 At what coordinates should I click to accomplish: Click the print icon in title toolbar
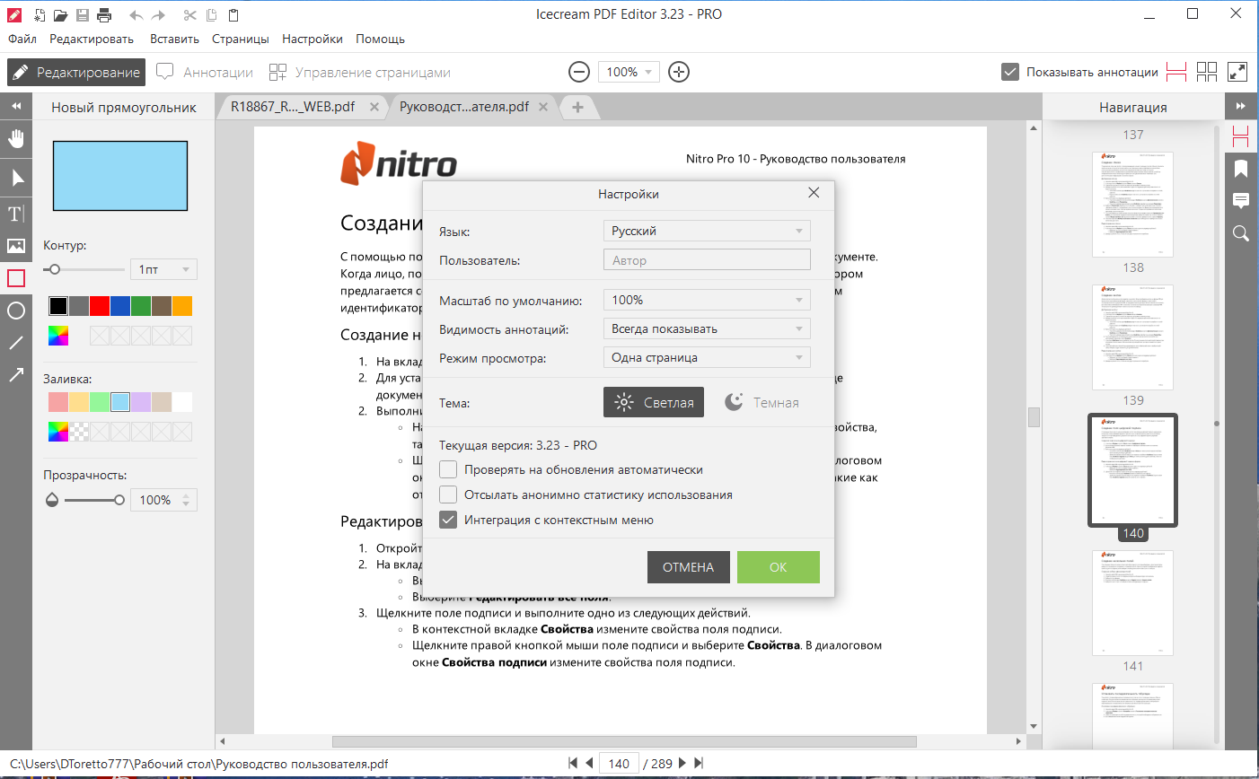click(104, 15)
